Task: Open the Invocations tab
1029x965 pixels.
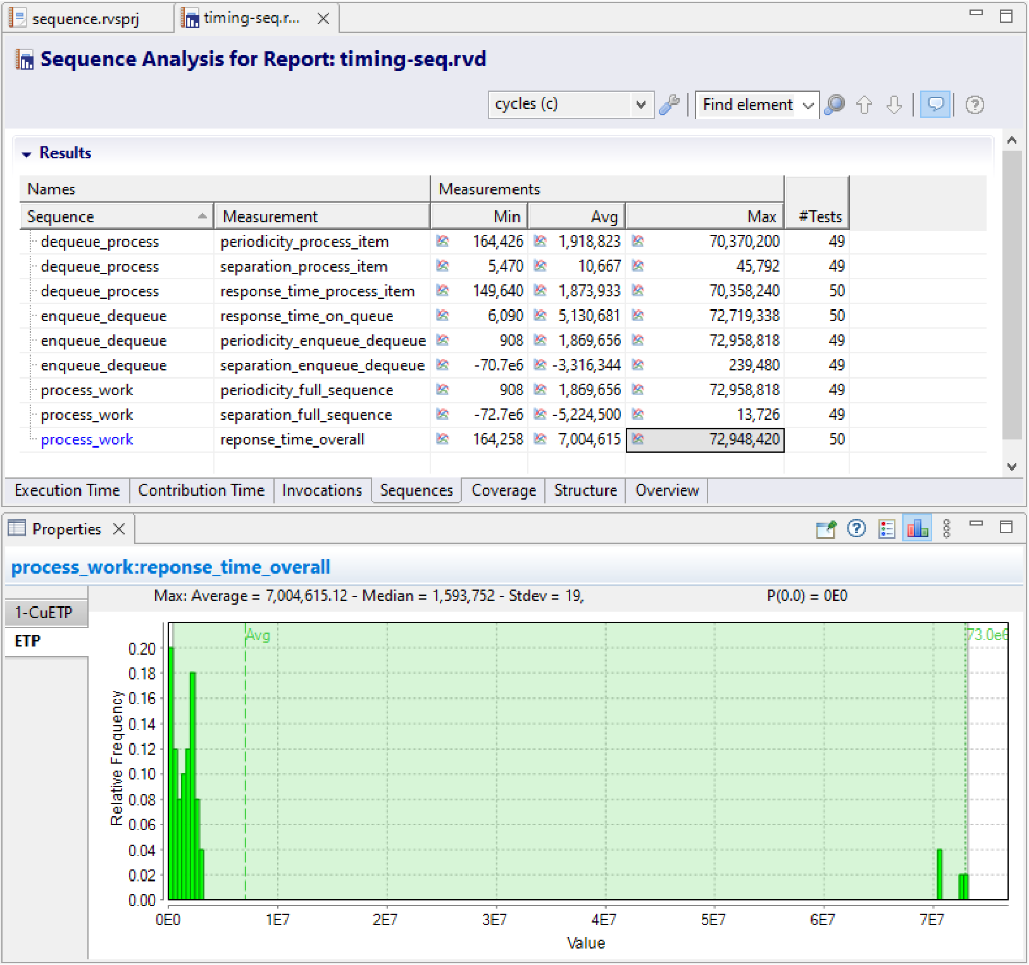Action: 322,490
